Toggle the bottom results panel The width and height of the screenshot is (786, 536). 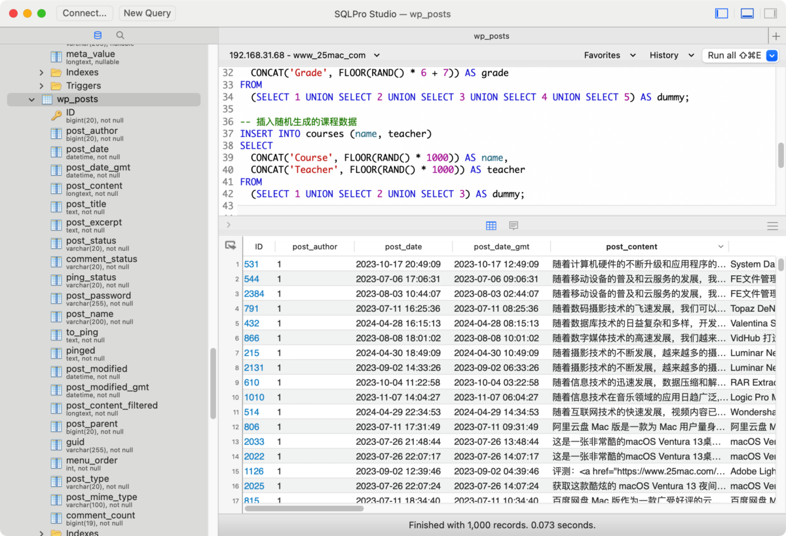[x=747, y=13]
